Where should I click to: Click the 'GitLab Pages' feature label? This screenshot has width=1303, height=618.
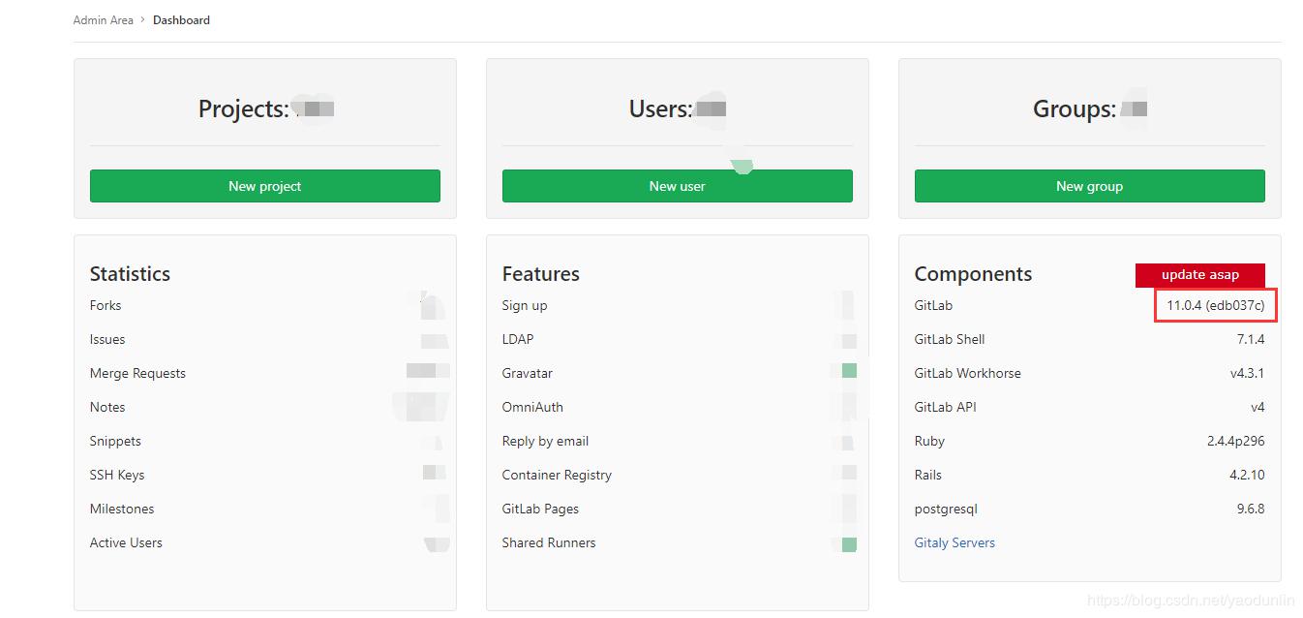click(540, 509)
